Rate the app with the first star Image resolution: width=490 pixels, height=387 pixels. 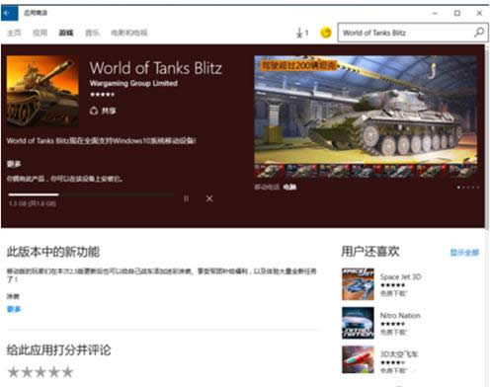click(x=13, y=372)
